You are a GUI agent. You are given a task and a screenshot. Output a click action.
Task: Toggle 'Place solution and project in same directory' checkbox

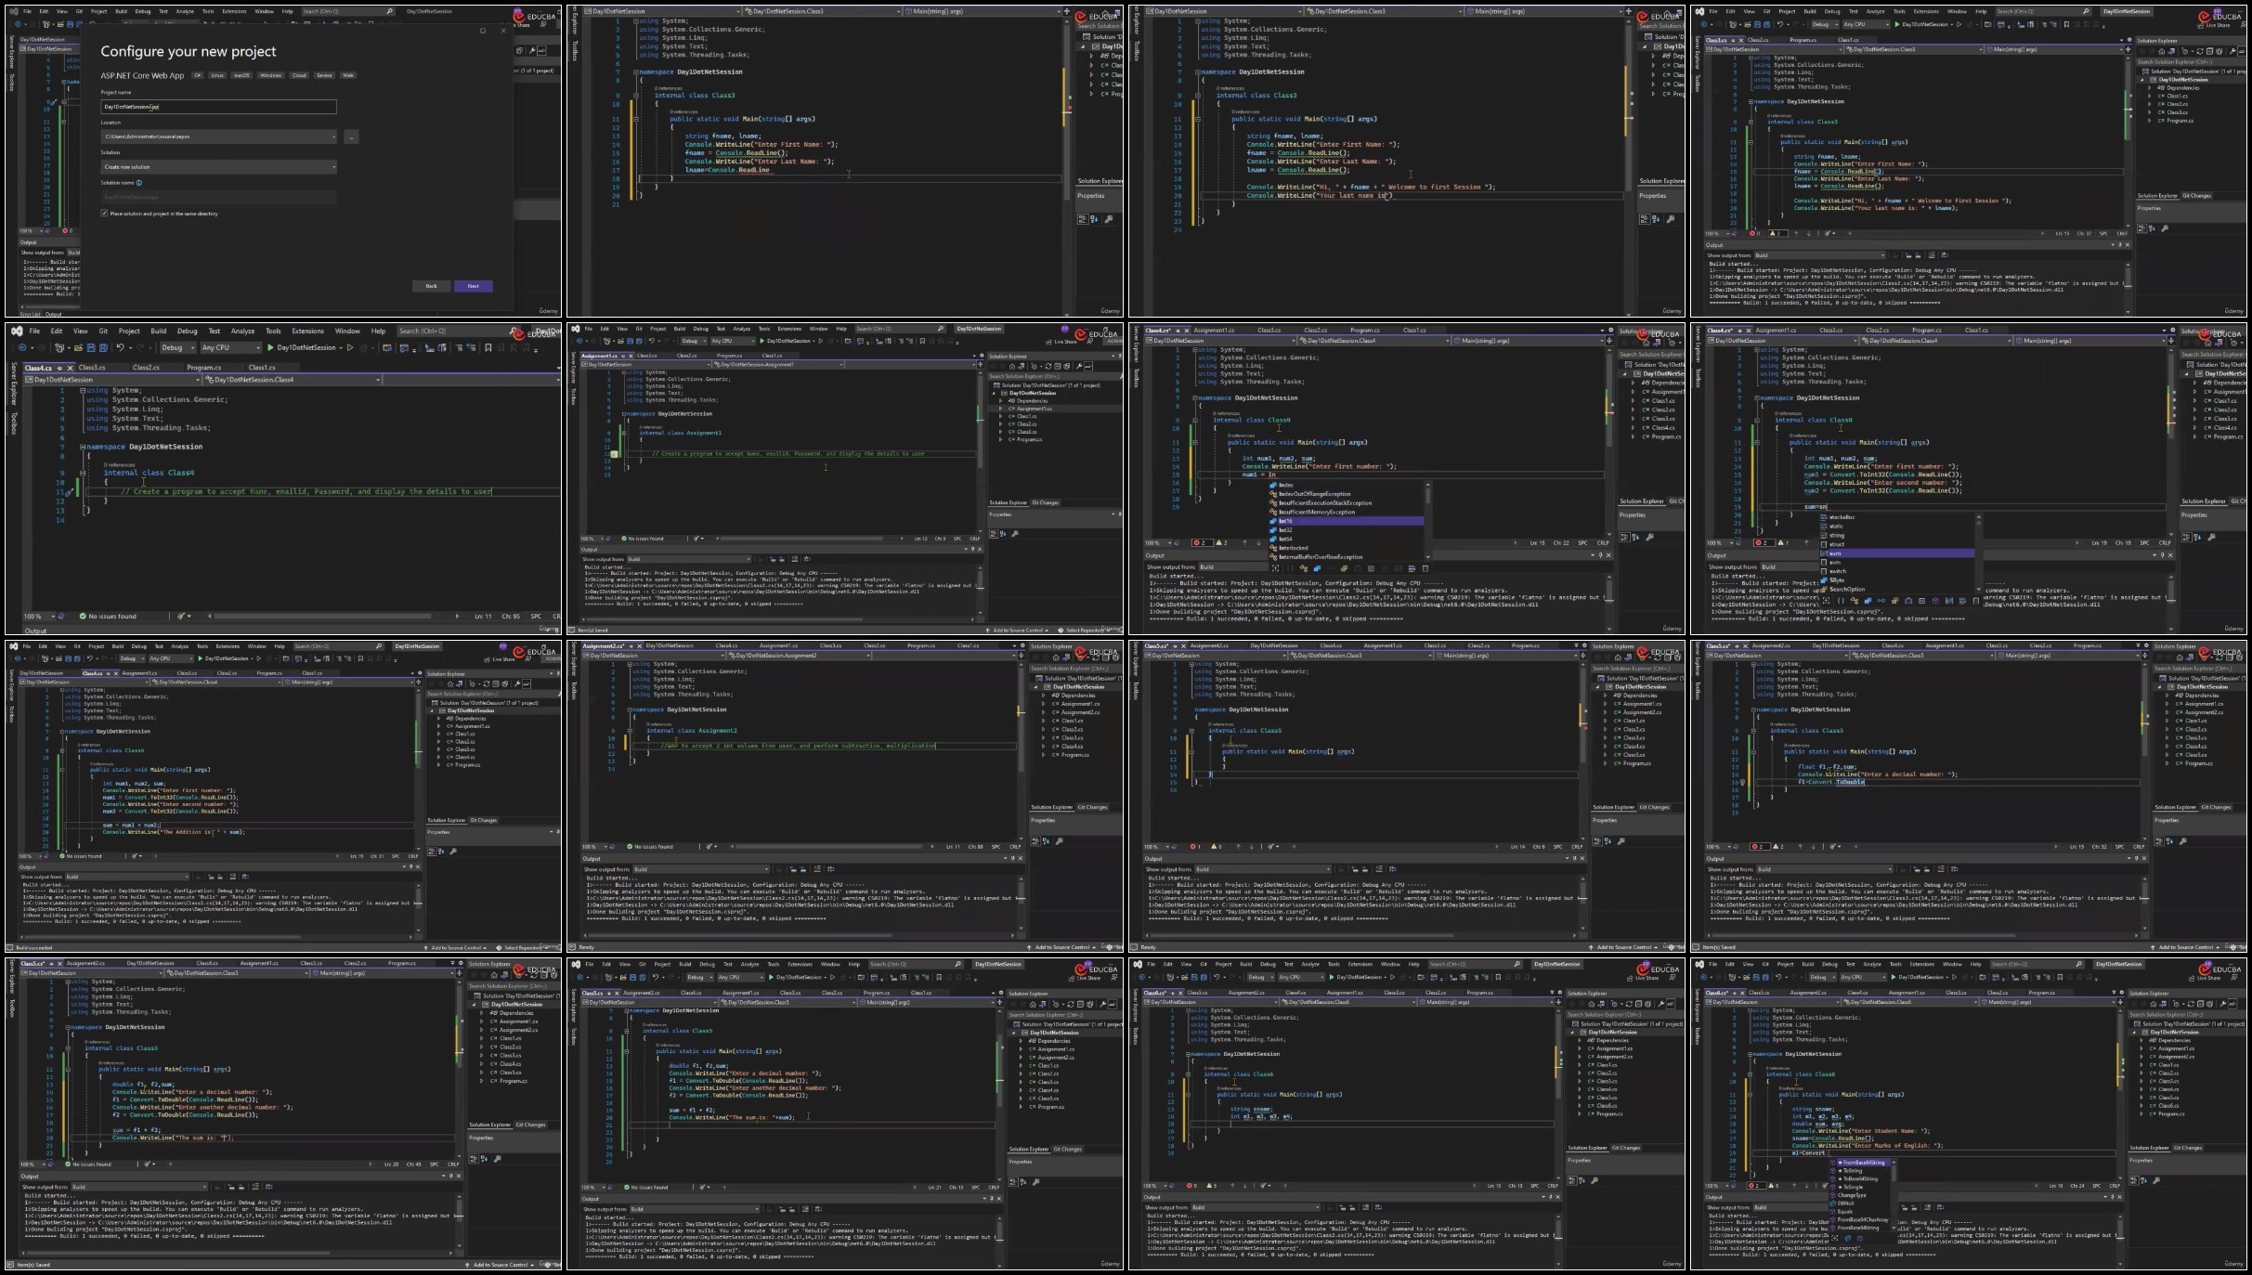coord(104,213)
